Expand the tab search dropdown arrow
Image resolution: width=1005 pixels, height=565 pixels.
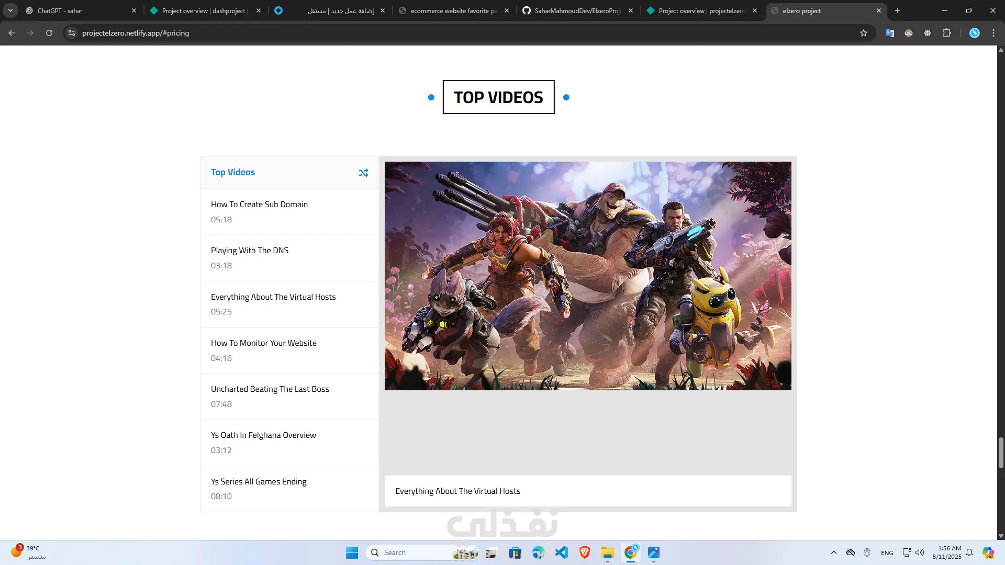(10, 10)
